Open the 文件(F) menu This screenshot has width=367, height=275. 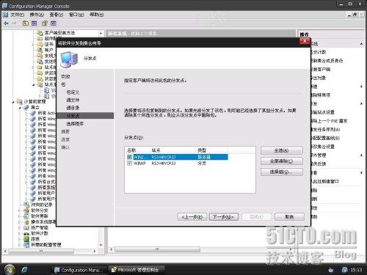[17, 15]
